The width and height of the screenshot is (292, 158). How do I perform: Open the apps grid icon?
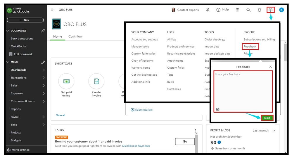237,10
